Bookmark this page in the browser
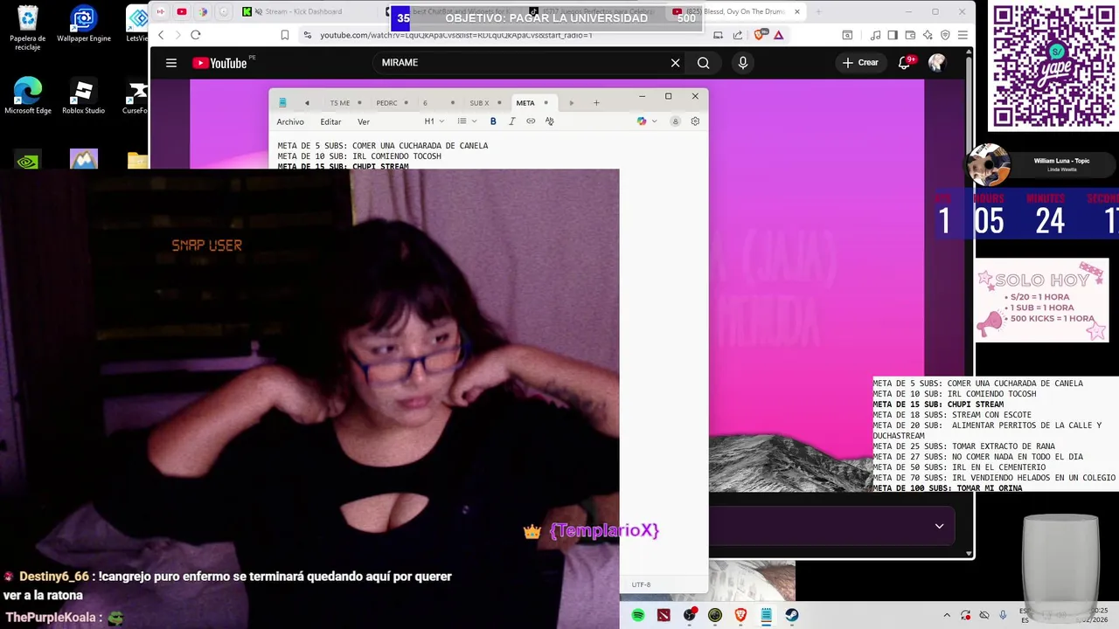The image size is (1119, 629). click(x=285, y=35)
